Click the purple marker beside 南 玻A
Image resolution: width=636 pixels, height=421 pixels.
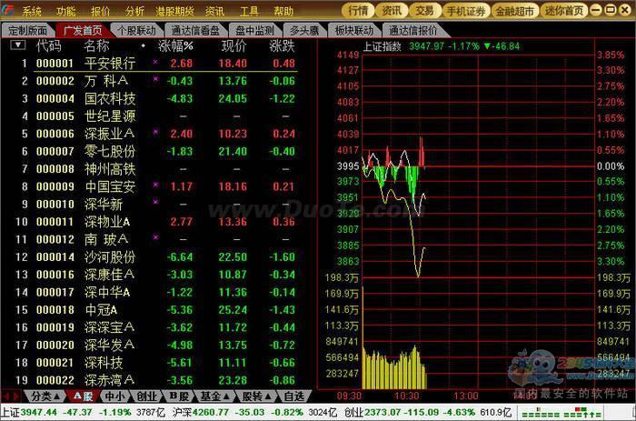(x=155, y=237)
